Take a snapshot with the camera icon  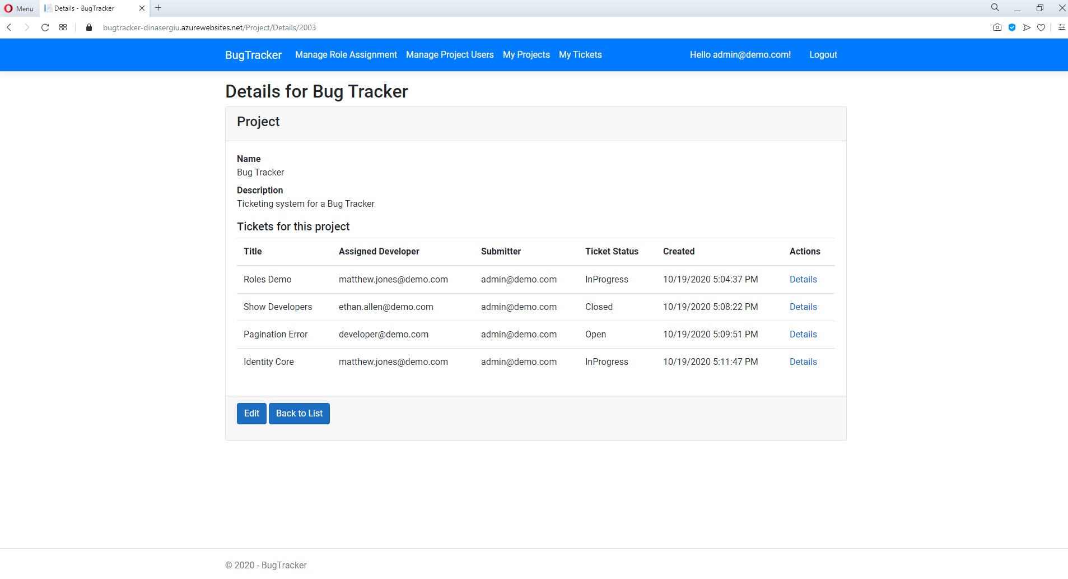pos(997,27)
